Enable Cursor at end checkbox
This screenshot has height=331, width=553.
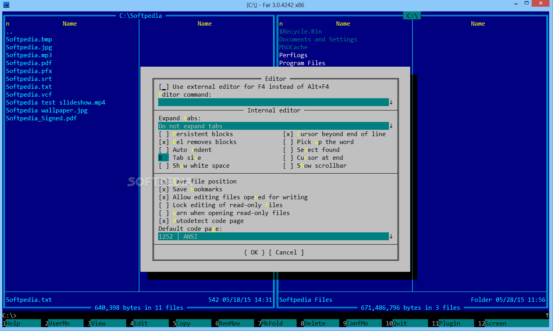[288, 158]
